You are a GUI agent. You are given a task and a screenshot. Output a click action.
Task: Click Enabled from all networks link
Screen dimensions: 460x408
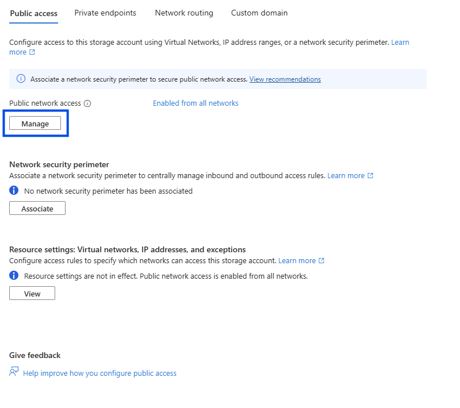click(x=195, y=103)
